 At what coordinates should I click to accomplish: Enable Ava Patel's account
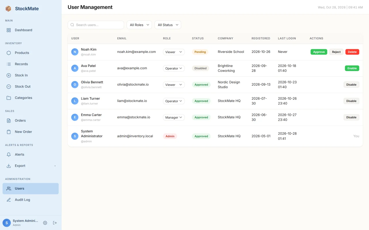[x=352, y=68]
